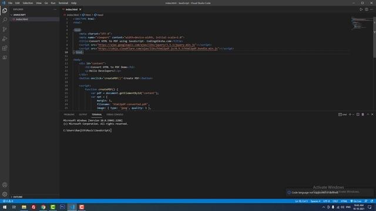Open the Remote Explorer activity bar icon

(5, 57)
